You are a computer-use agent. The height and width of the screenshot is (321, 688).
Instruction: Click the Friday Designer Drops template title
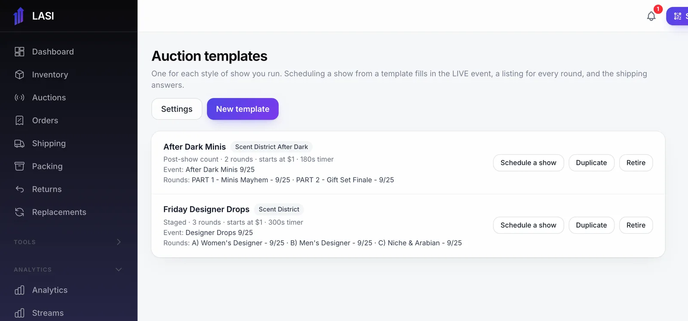(x=206, y=209)
